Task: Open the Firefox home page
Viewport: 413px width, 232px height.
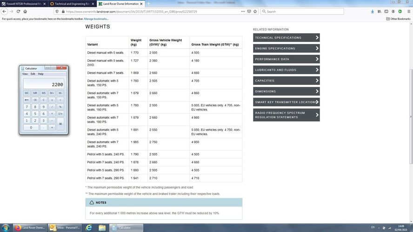Action: tap(25, 11)
